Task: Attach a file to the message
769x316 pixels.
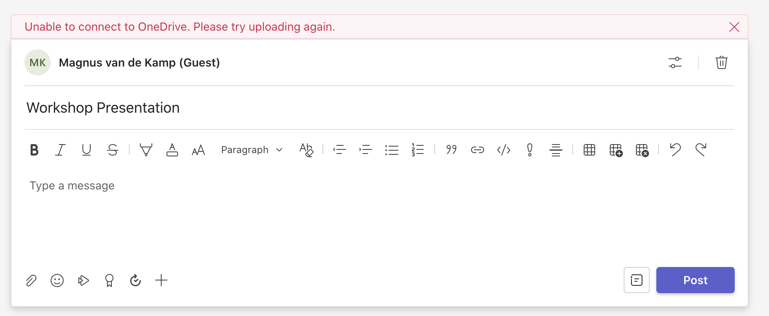Action: [x=31, y=280]
